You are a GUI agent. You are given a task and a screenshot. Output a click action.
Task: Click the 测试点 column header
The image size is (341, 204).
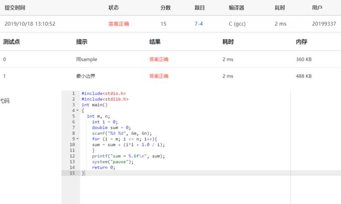[x=12, y=41]
